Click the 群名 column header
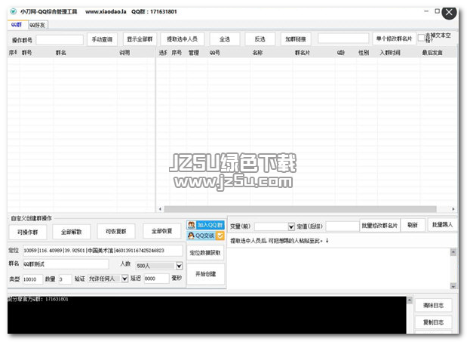The width and height of the screenshot is (467, 342). click(61, 53)
